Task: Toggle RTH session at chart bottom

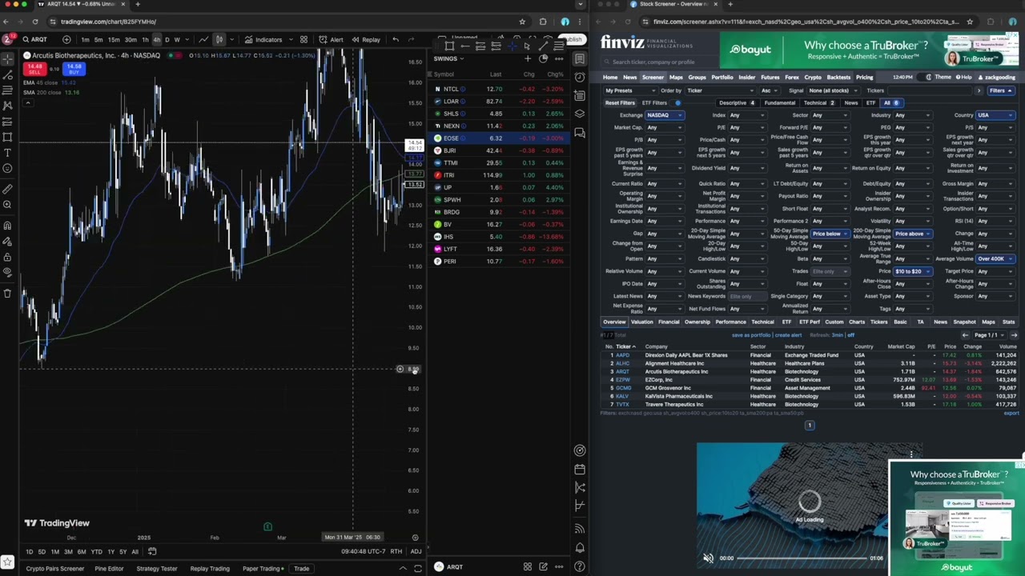Action: [396, 551]
